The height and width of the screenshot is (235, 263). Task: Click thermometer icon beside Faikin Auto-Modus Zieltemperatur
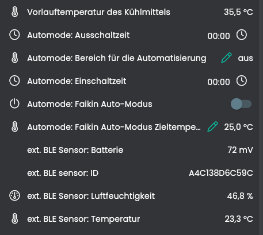click(x=15, y=127)
